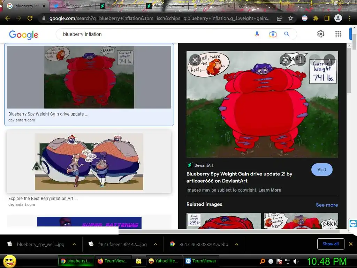Open the striped flag extension icon
Screen dimensions: 357x268
point(305,18)
